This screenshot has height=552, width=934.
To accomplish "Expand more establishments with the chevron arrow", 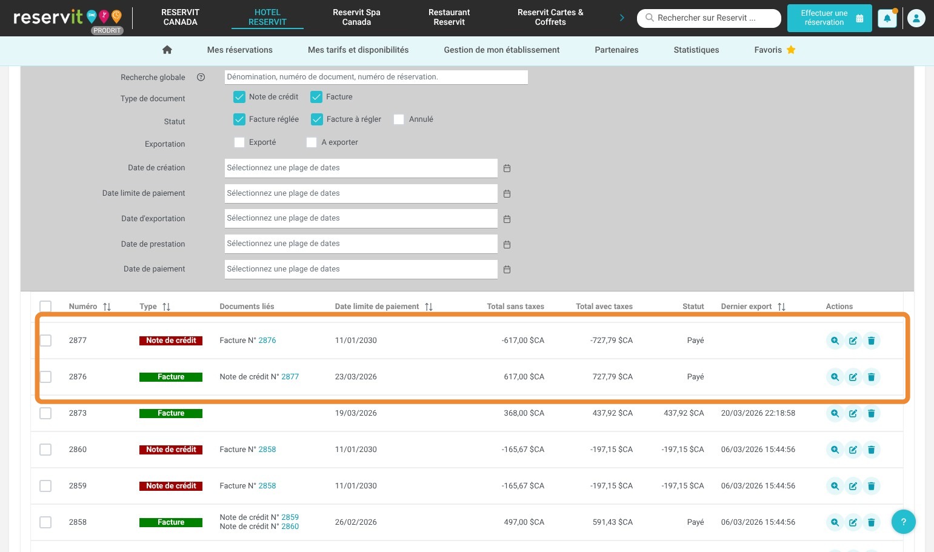I will (621, 18).
